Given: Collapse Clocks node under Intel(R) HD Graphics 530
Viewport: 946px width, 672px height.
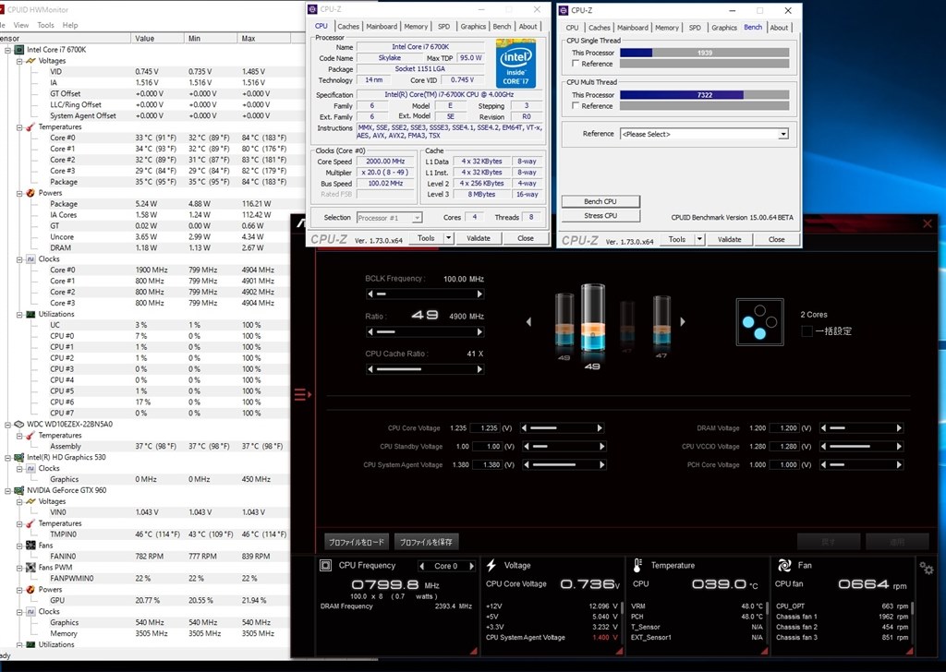Looking at the screenshot, I should tap(19, 468).
